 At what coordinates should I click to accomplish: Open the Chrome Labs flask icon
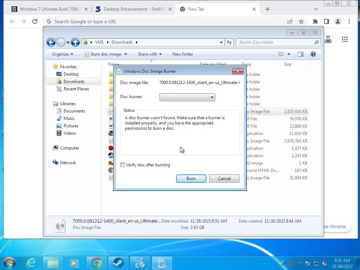328,39
